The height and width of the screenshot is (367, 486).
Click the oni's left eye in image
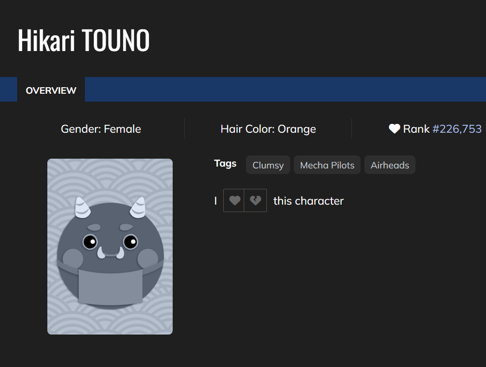(91, 242)
